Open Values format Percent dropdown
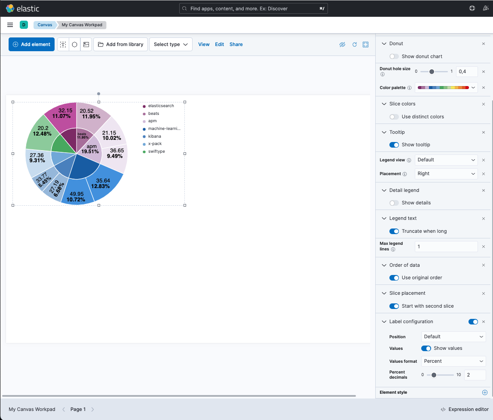493x420 pixels. 453,361
